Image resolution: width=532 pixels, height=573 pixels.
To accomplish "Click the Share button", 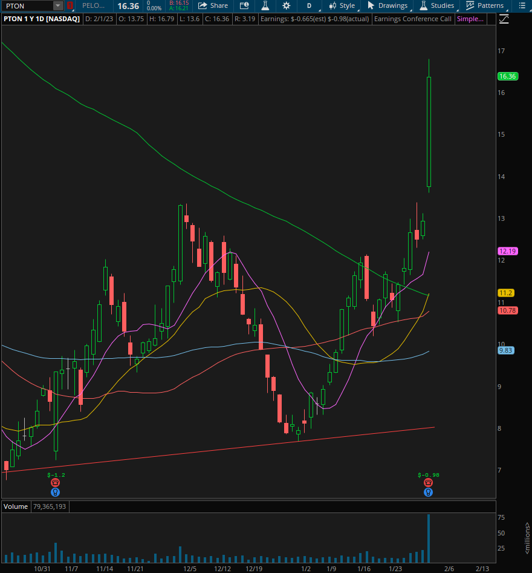I will (x=213, y=5).
